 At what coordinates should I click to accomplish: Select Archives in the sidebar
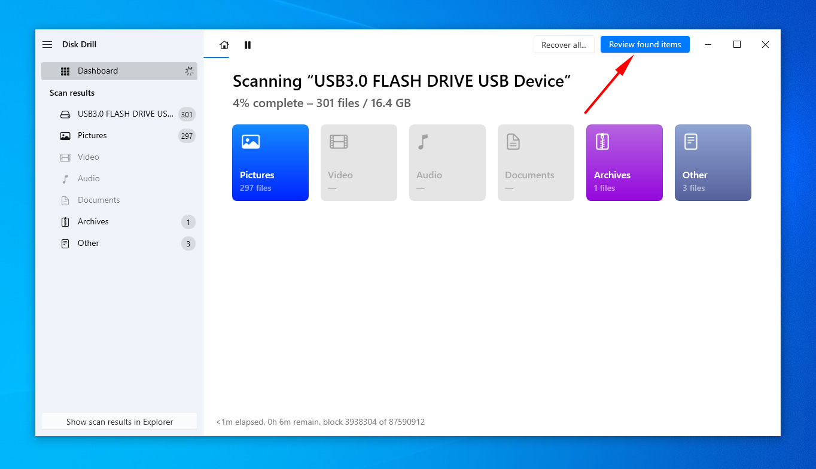click(x=119, y=221)
